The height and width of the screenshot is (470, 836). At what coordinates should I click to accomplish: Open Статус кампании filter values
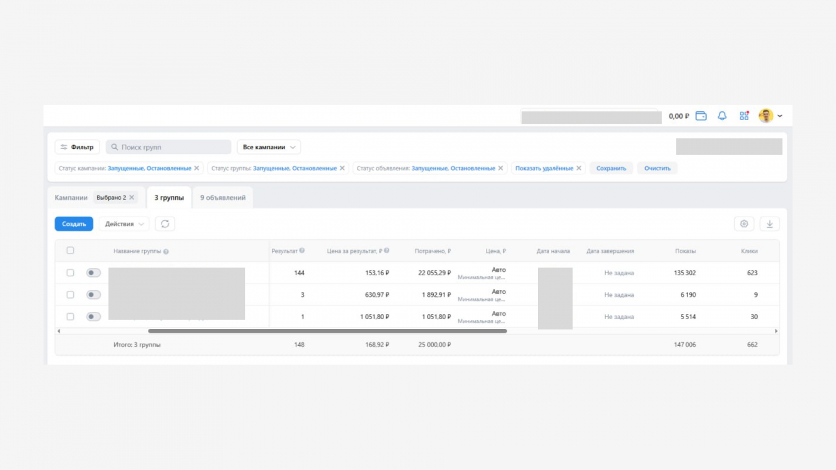point(149,168)
